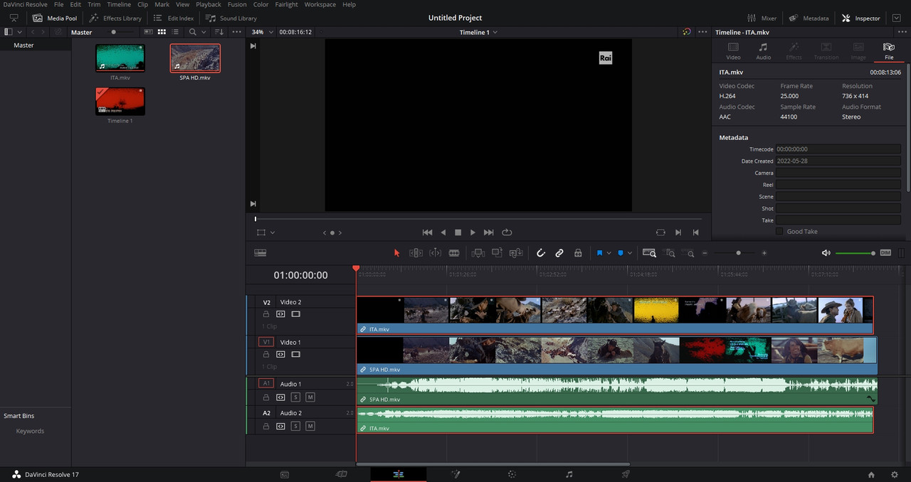Open the Fairlight page icon
This screenshot has height=482, width=911.
click(569, 474)
